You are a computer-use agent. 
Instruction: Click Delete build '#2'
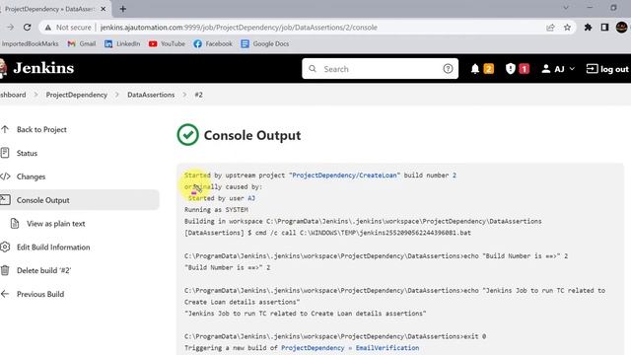coord(43,270)
